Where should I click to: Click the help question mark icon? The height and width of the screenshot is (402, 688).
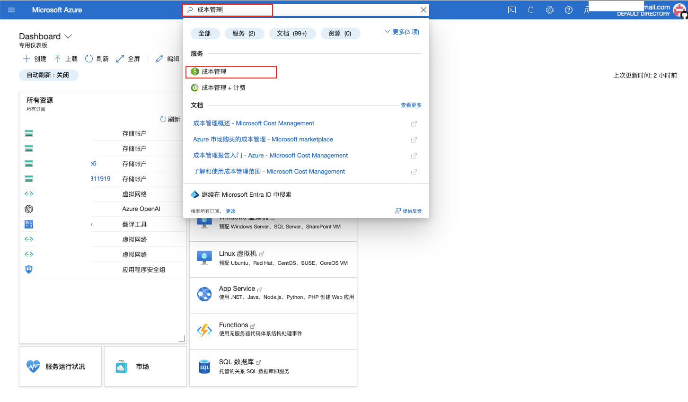pos(569,10)
